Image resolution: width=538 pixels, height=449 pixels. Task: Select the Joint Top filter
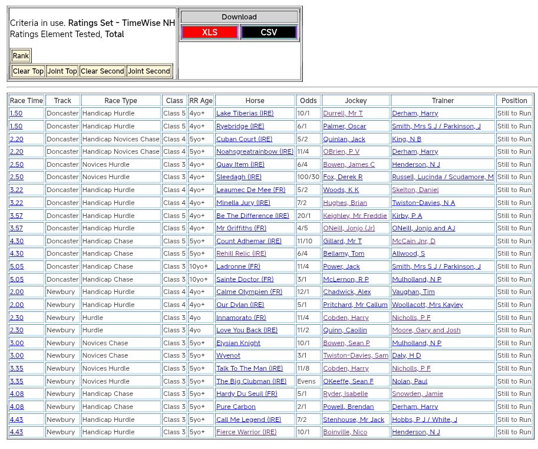click(62, 71)
